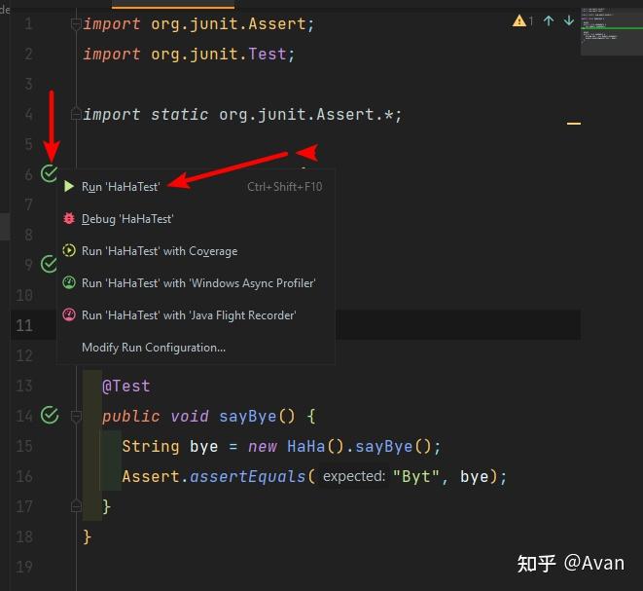Click the 'bye' variable declaration on line 15
643x591 pixels.
[204, 446]
